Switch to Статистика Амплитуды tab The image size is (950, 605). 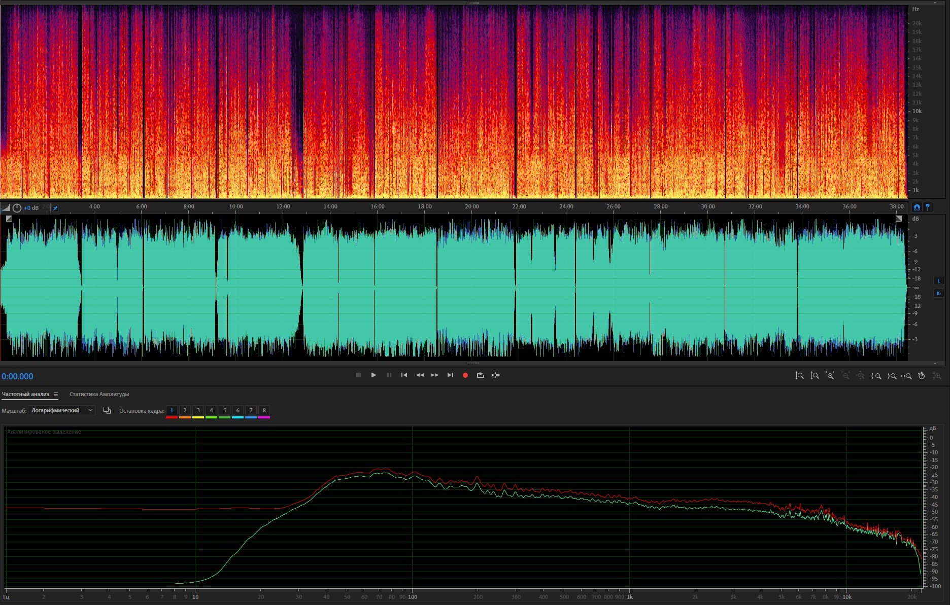click(99, 394)
